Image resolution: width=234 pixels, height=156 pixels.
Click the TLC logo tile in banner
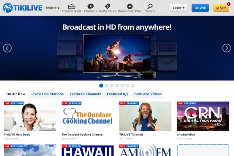167,48
